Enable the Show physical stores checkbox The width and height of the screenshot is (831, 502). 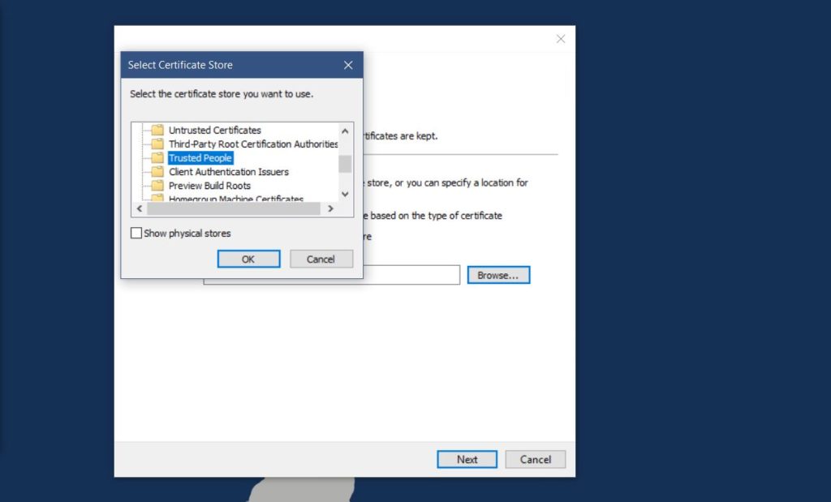tap(136, 233)
